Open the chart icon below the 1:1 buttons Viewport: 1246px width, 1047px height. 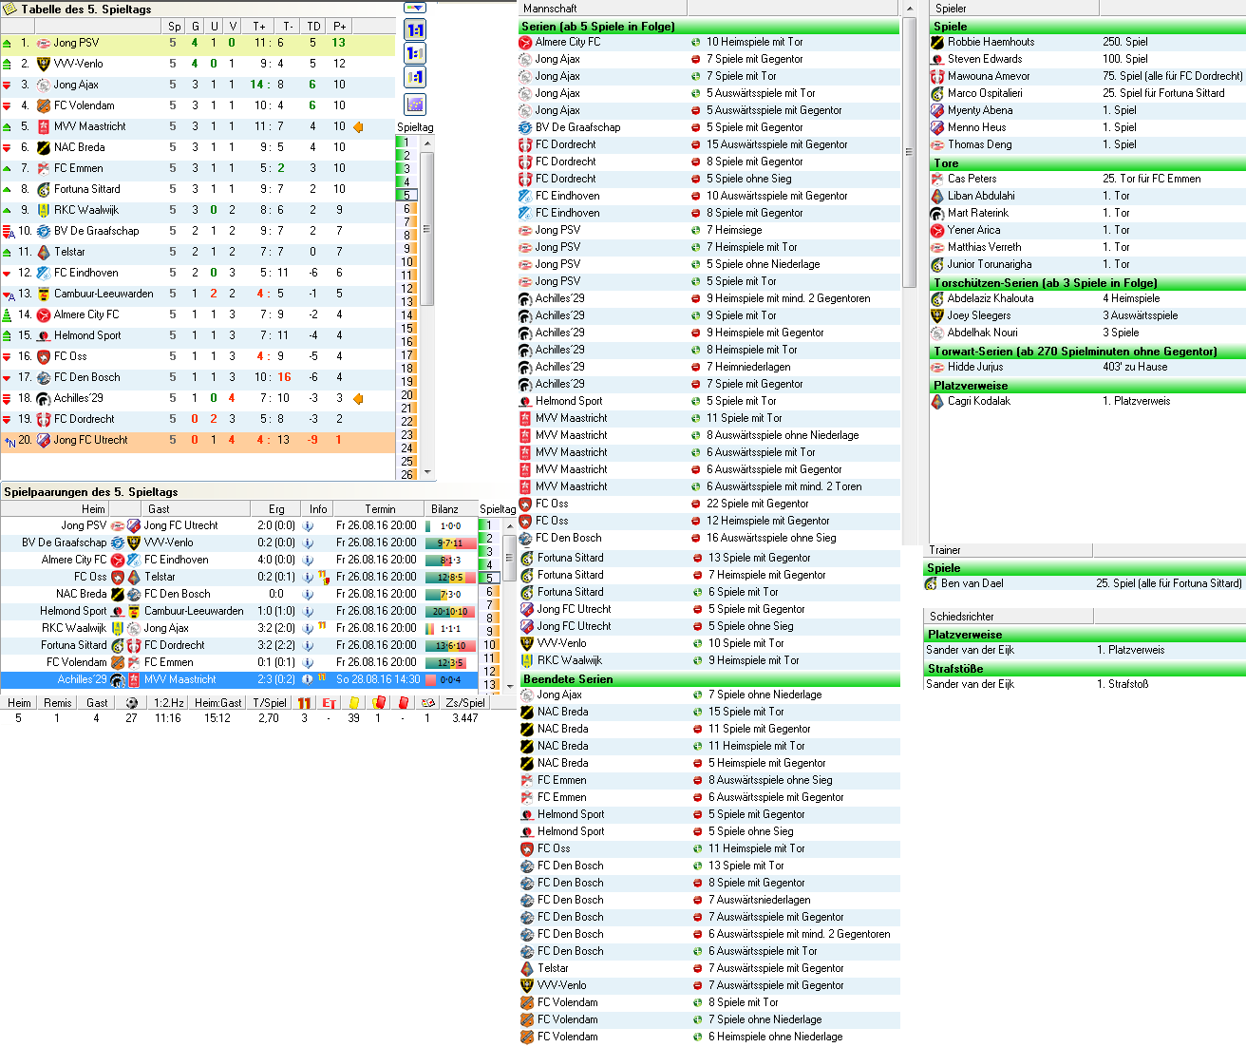click(x=415, y=105)
